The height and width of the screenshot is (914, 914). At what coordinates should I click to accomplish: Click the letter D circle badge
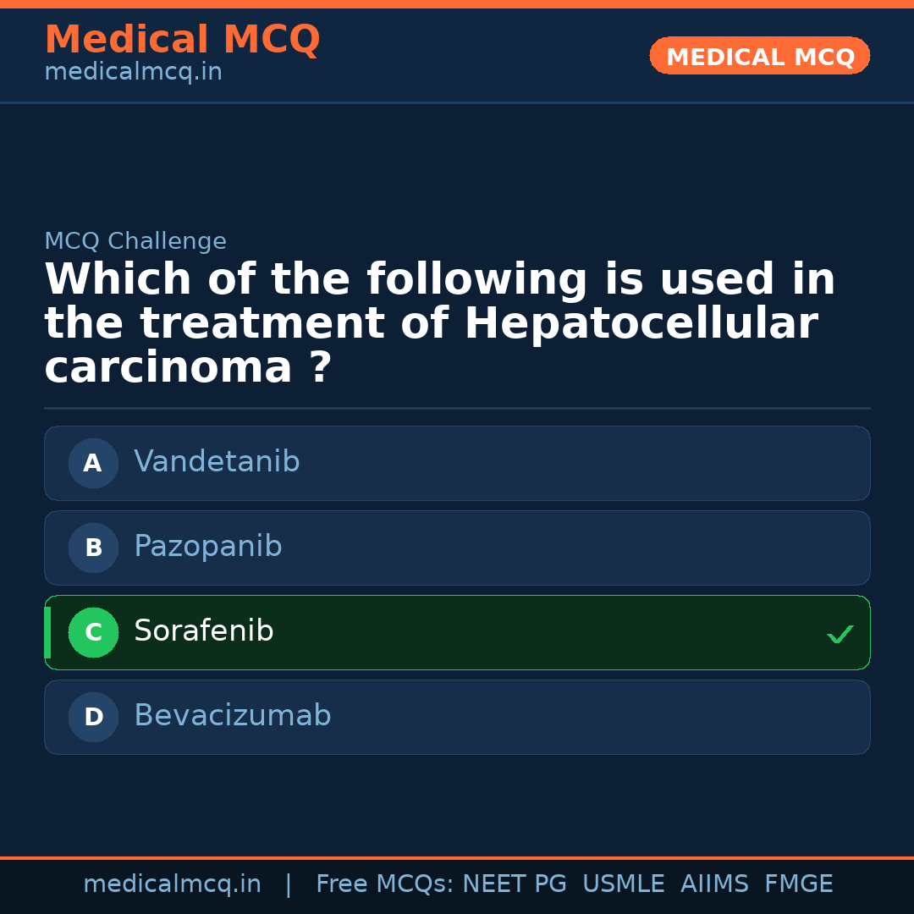coord(93,717)
